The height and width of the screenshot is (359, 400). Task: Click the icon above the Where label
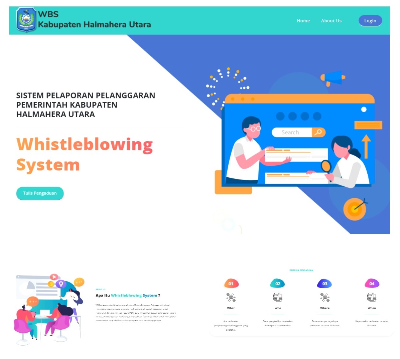point(325,297)
